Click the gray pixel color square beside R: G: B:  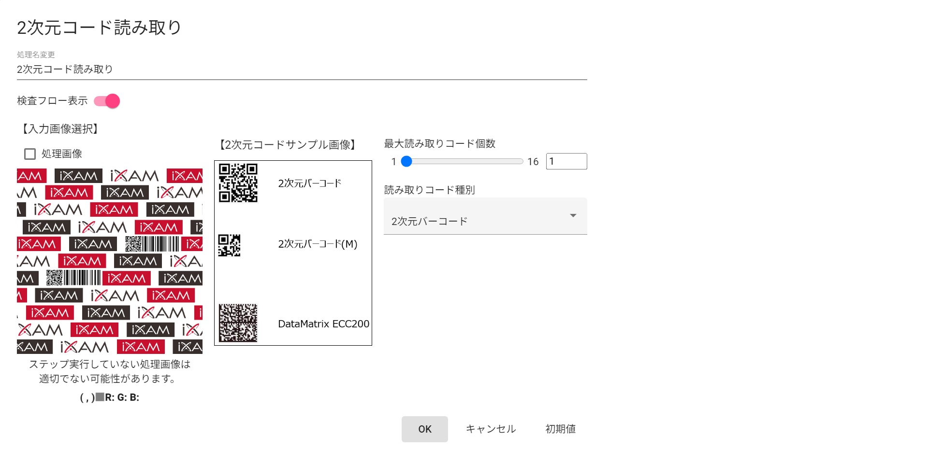point(100,397)
